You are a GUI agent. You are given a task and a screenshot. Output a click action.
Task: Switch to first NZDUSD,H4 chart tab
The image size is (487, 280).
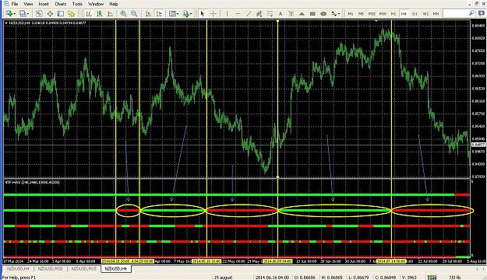point(18,268)
